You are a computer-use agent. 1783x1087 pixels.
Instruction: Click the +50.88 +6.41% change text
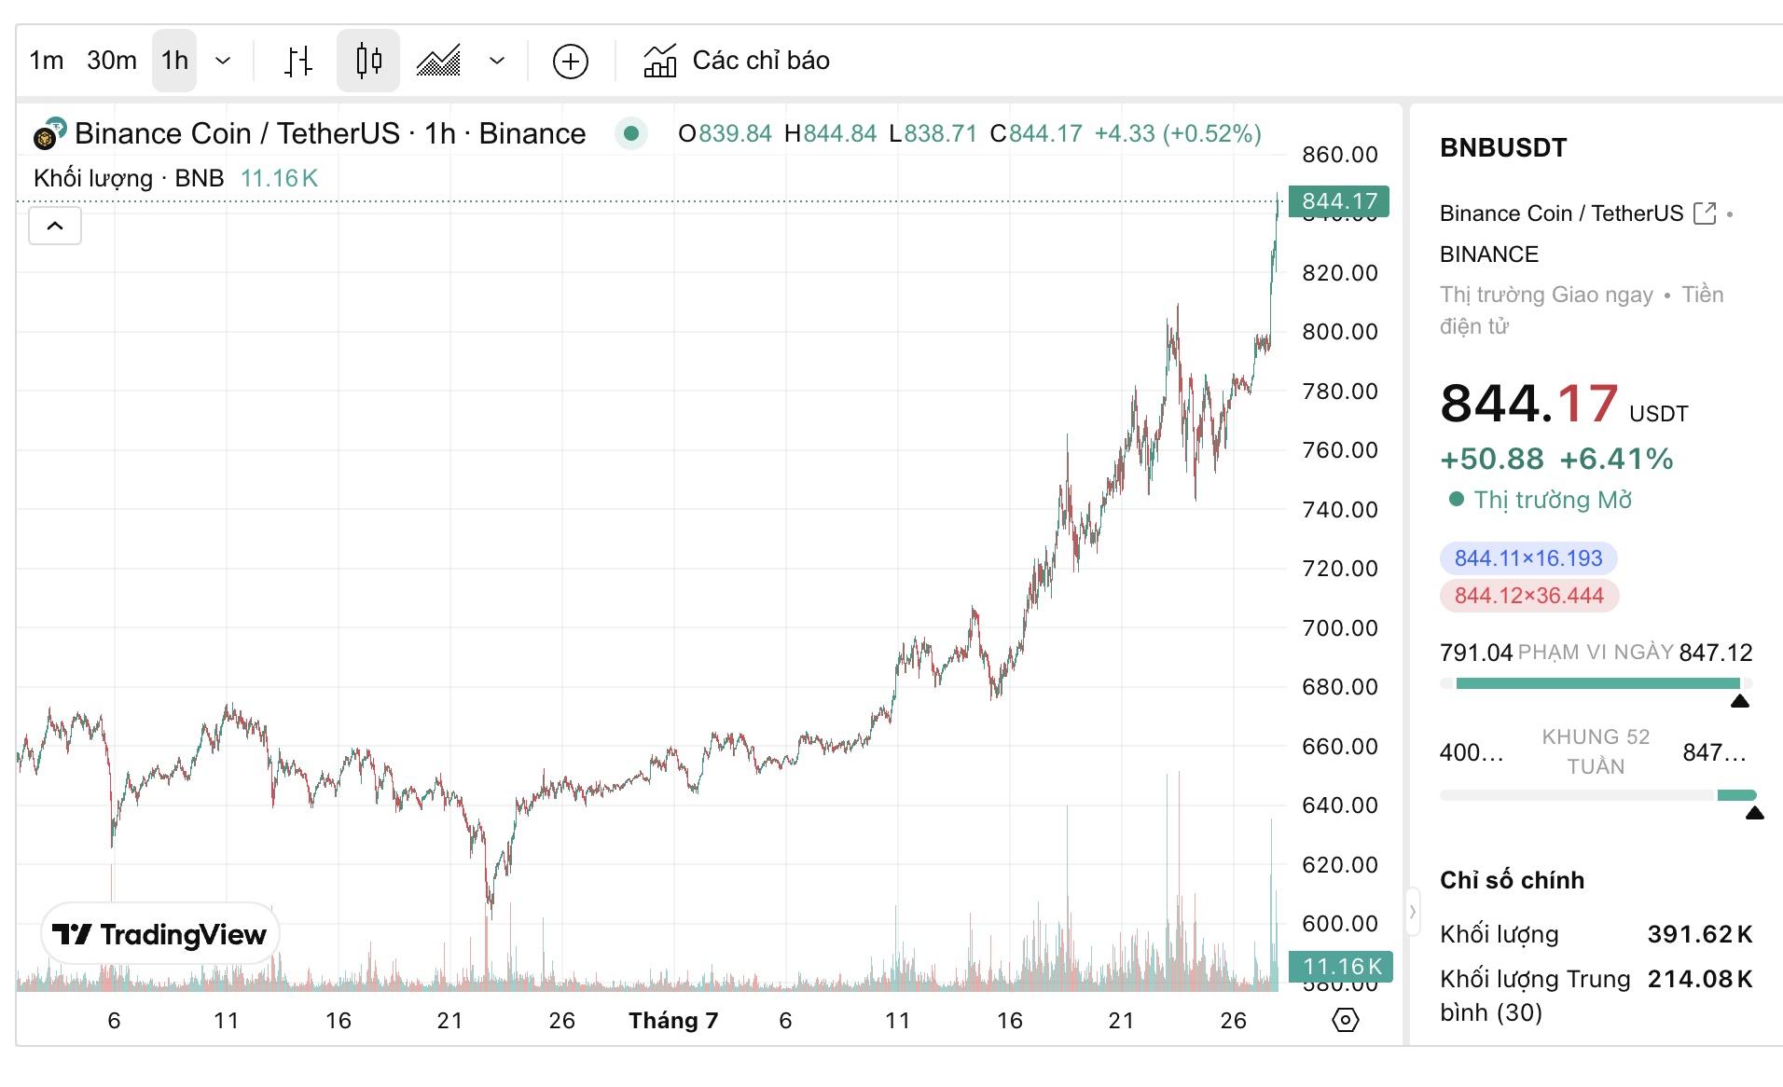(x=1556, y=459)
